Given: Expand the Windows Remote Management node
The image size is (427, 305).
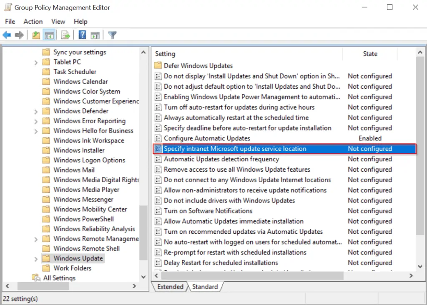Looking at the screenshot, I should click(35, 238).
